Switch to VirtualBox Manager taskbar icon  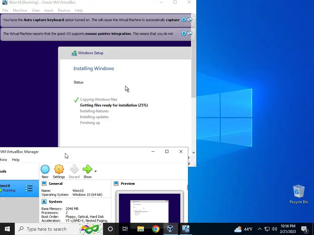[x=170, y=229]
